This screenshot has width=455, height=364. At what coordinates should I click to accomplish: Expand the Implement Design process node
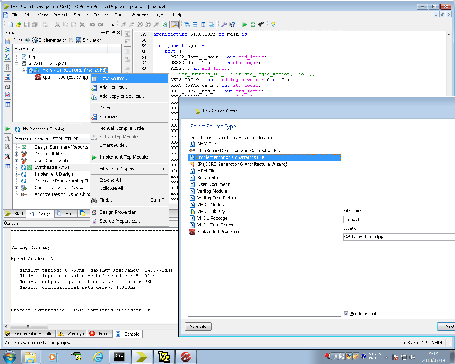[16, 174]
